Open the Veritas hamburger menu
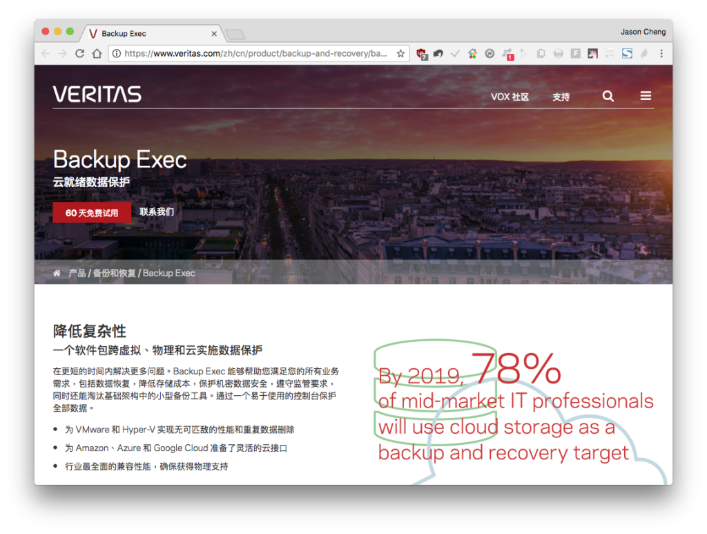Screen dimensions: 707x534 [646, 95]
